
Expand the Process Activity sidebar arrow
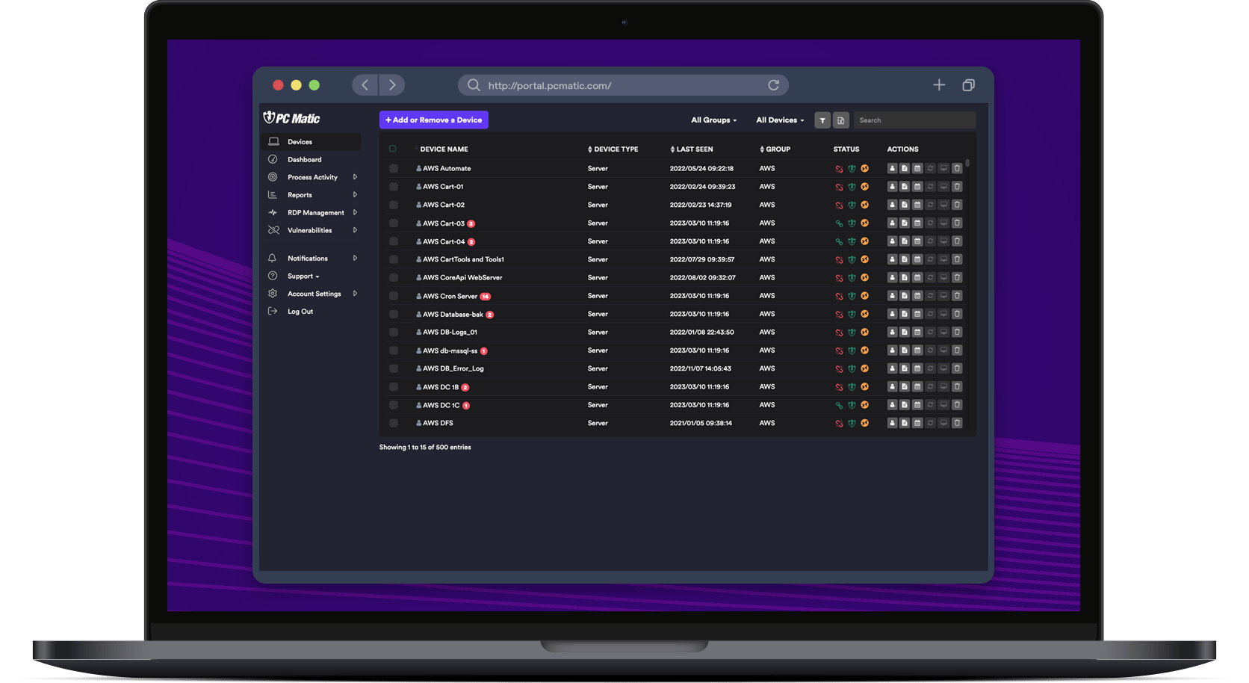(355, 177)
